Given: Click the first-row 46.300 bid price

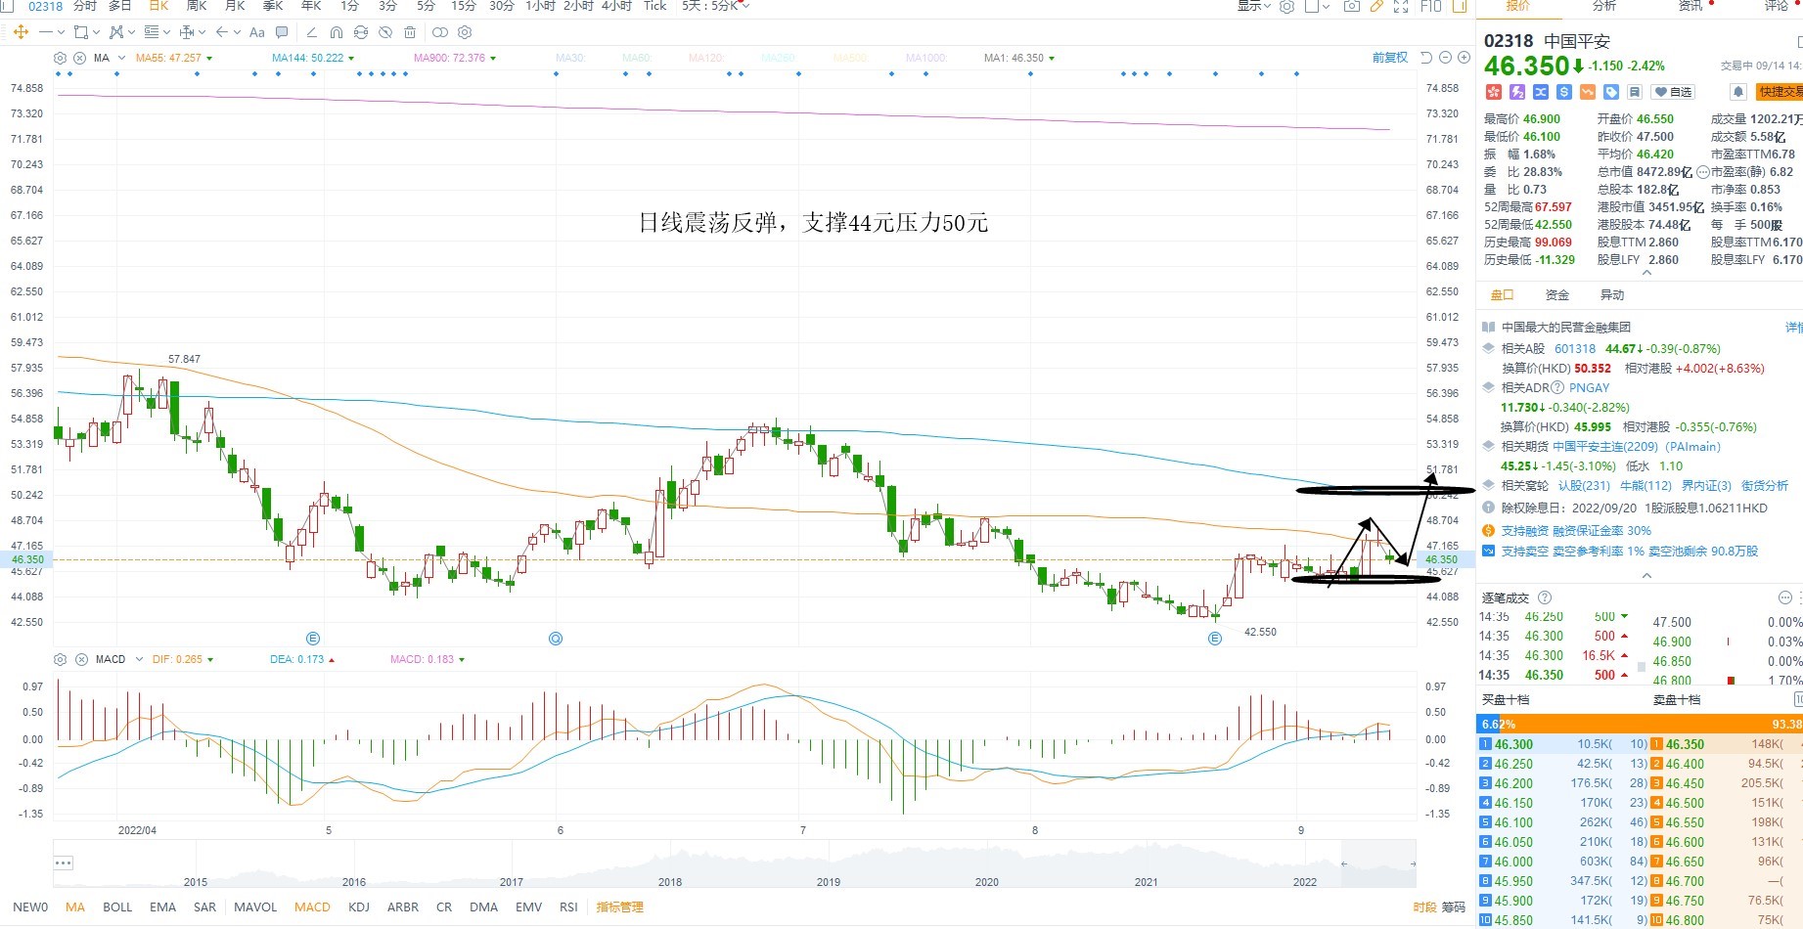Looking at the screenshot, I should pyautogui.click(x=1513, y=744).
